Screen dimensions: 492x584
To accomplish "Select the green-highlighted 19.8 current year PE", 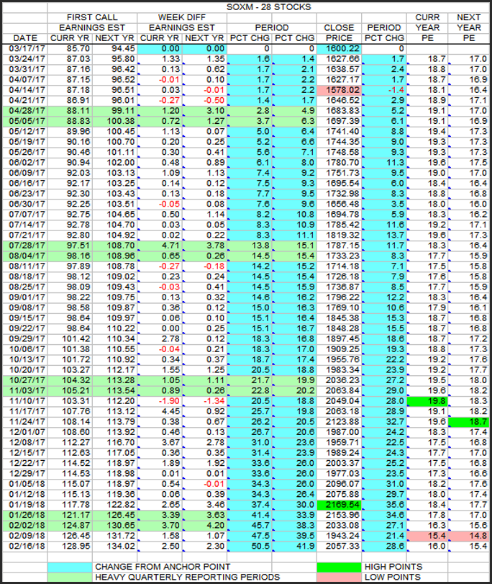I will (427, 401).
